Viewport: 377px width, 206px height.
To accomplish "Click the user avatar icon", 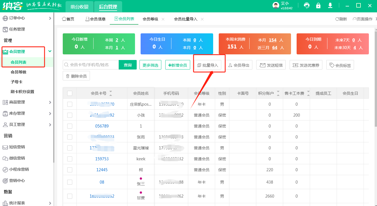I will point(276,6).
